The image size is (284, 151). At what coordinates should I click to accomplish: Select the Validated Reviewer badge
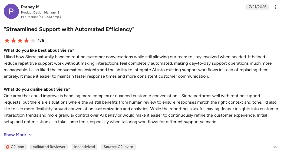point(49,147)
